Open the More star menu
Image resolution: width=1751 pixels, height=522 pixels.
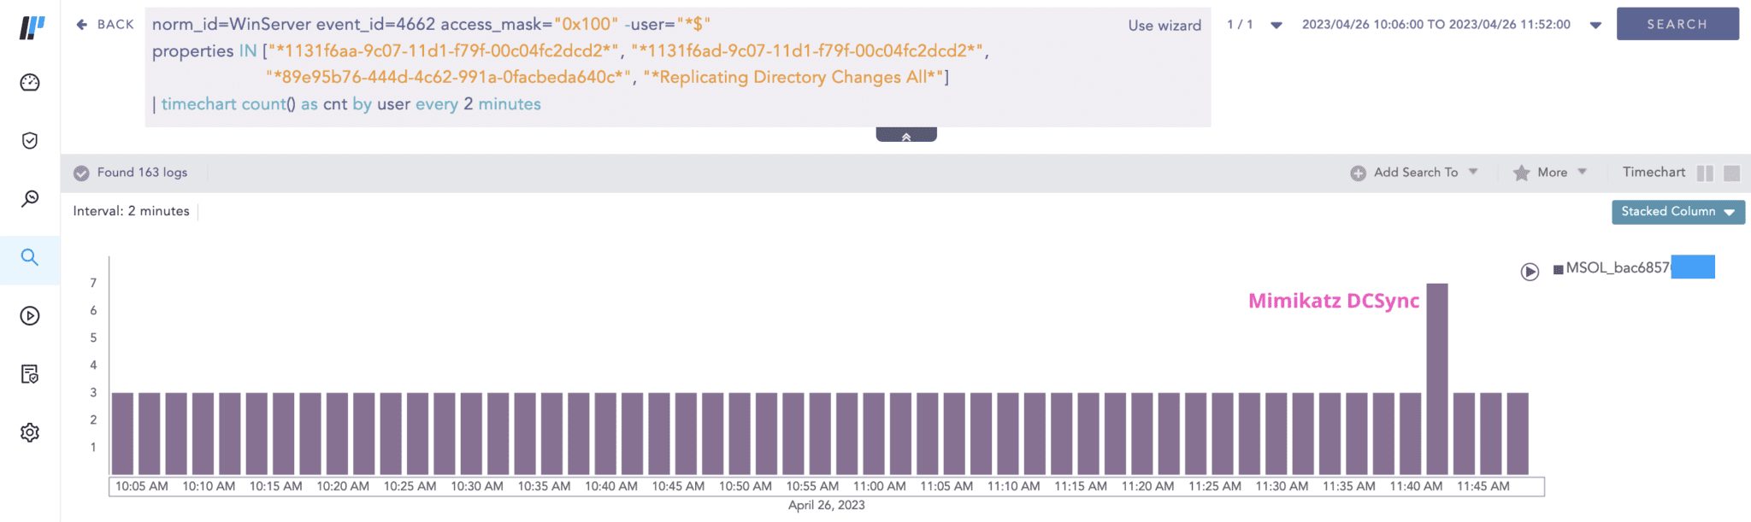[1551, 173]
